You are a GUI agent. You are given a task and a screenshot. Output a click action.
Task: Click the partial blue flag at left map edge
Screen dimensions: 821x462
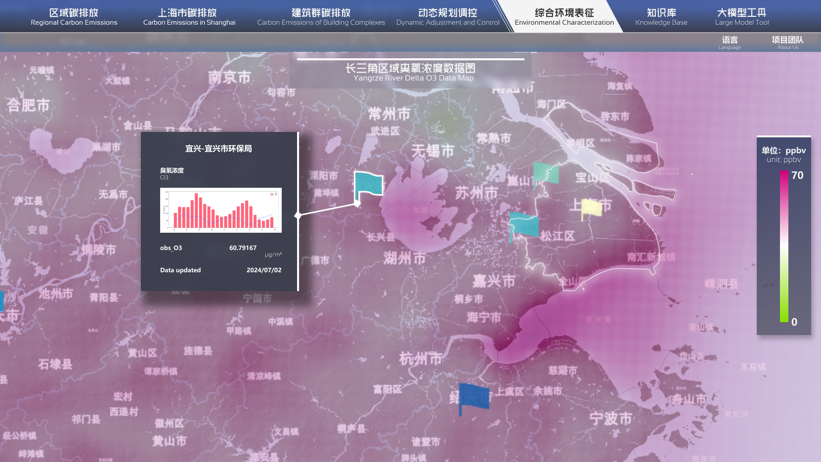(1, 300)
